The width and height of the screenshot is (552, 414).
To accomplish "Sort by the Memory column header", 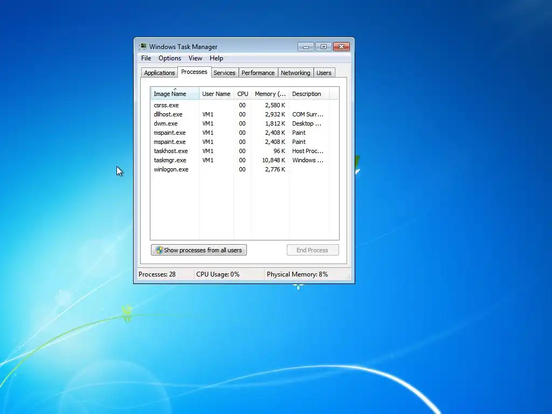I will [270, 94].
